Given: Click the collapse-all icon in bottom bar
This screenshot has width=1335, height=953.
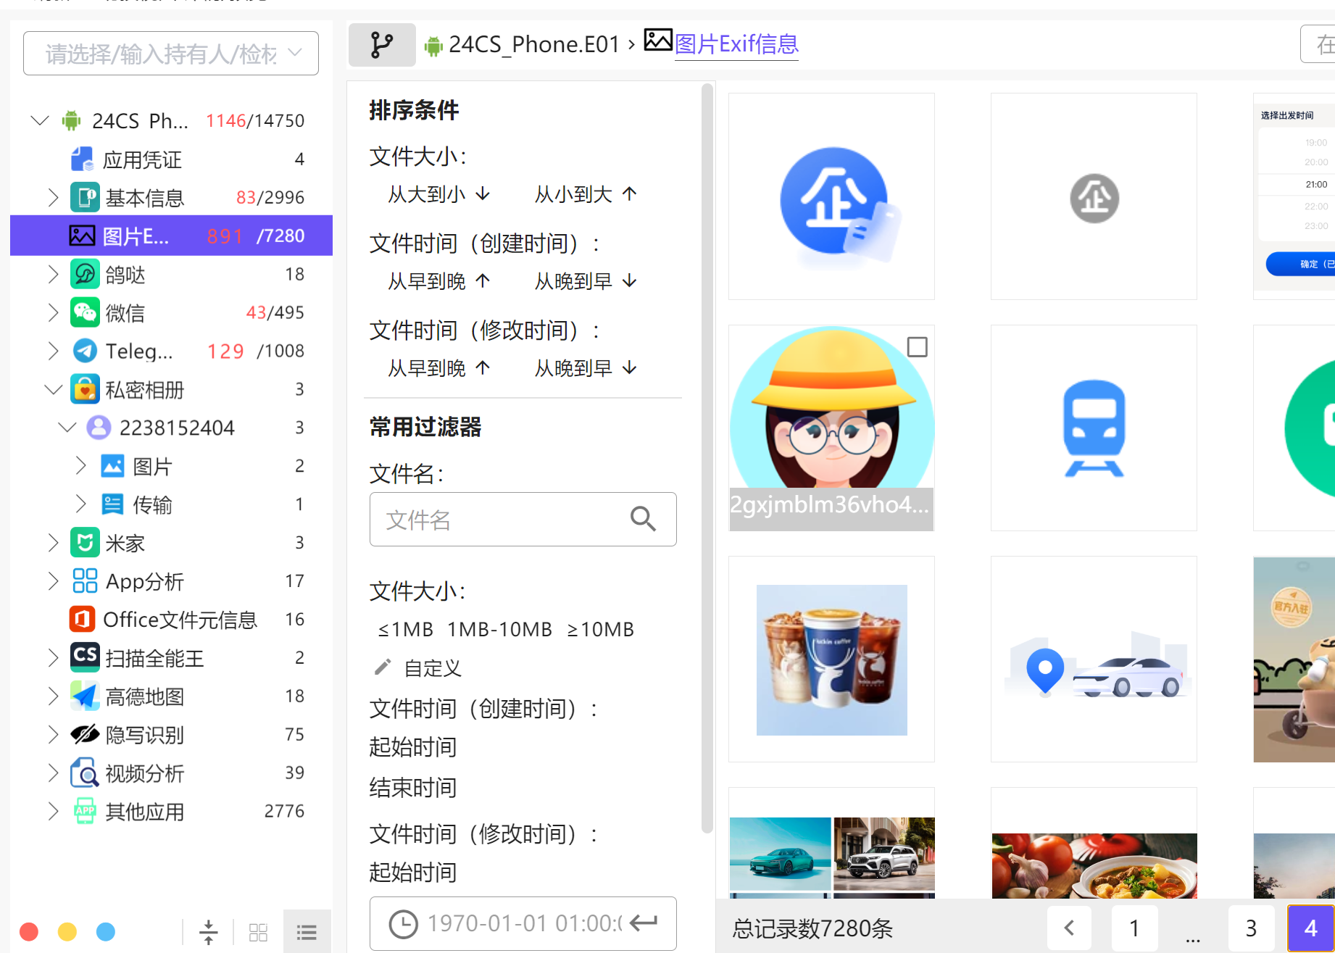Looking at the screenshot, I should click(208, 932).
